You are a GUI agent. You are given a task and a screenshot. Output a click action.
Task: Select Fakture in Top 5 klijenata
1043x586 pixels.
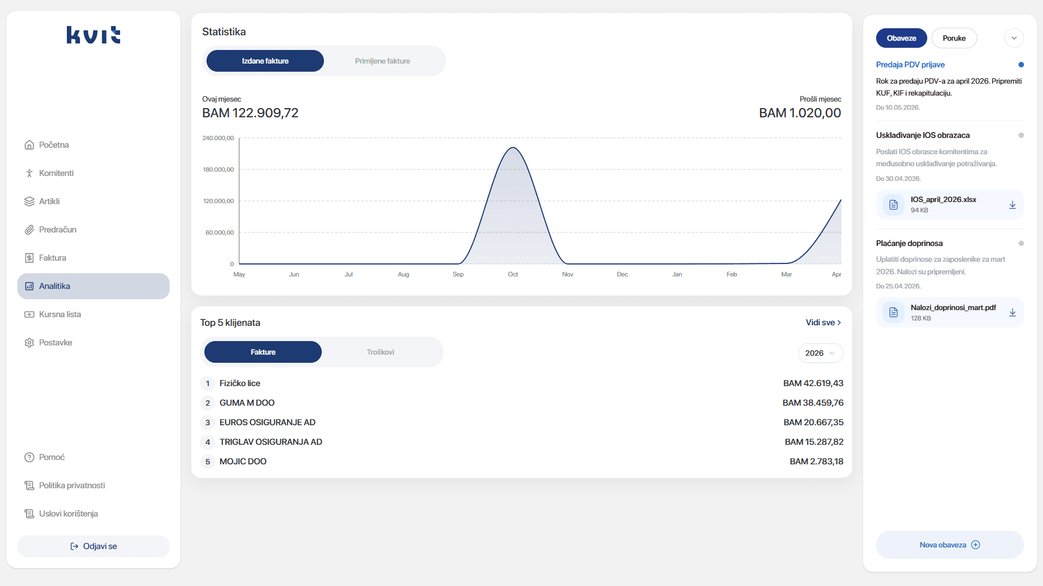pos(263,352)
